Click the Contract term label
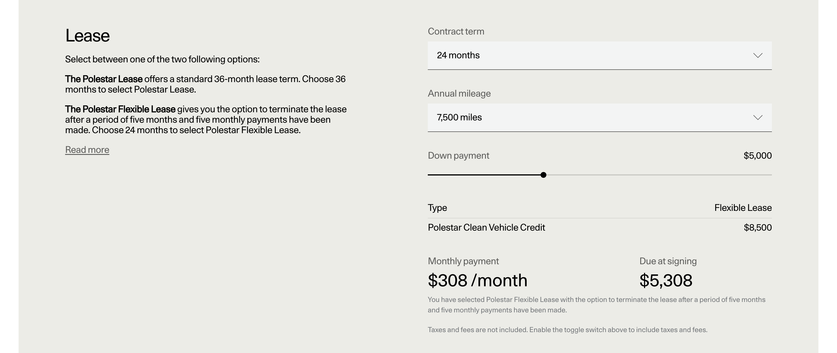837x353 pixels. coord(455,31)
